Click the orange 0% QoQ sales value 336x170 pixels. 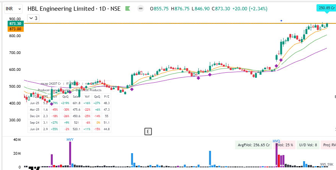98,123
